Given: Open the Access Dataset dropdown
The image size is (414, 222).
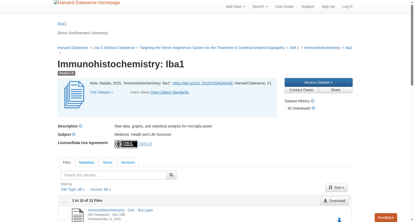Looking at the screenshot, I should [319, 82].
